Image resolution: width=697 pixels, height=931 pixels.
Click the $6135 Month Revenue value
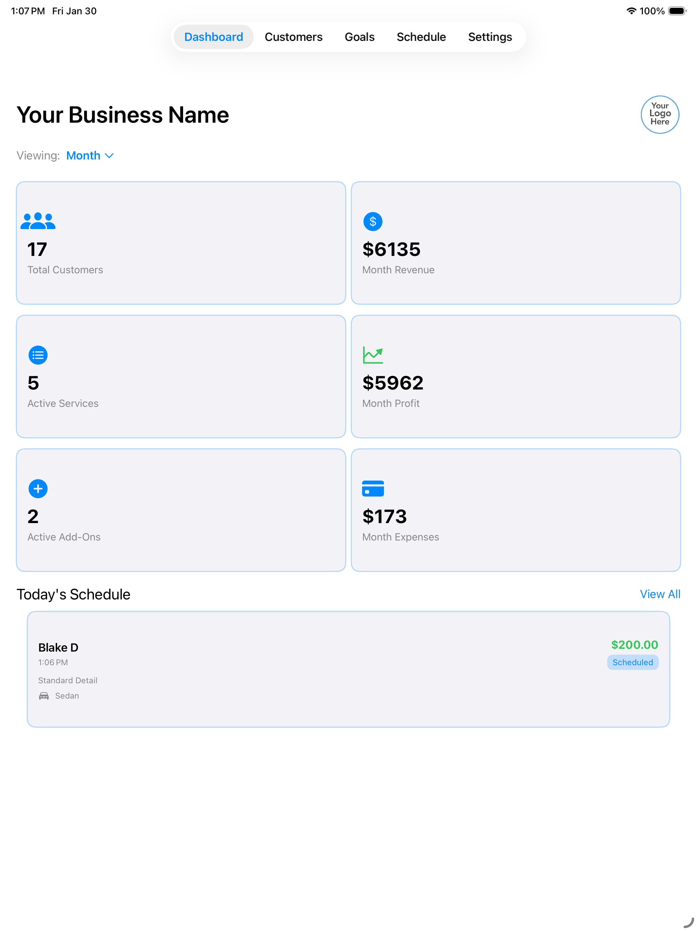(391, 249)
